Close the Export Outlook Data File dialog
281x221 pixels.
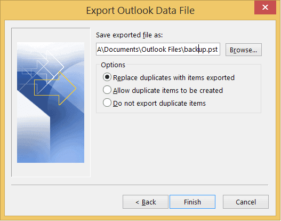[x=265, y=7]
